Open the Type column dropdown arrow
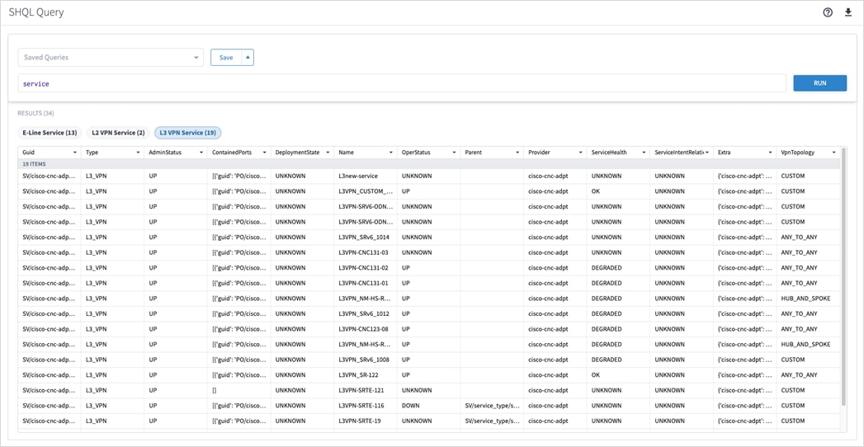This screenshot has height=447, width=864. coord(139,152)
